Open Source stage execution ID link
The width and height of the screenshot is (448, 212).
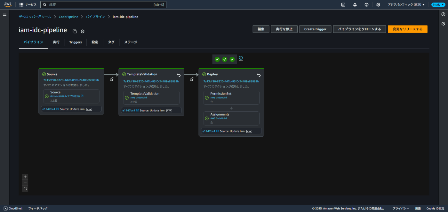pos(71,80)
